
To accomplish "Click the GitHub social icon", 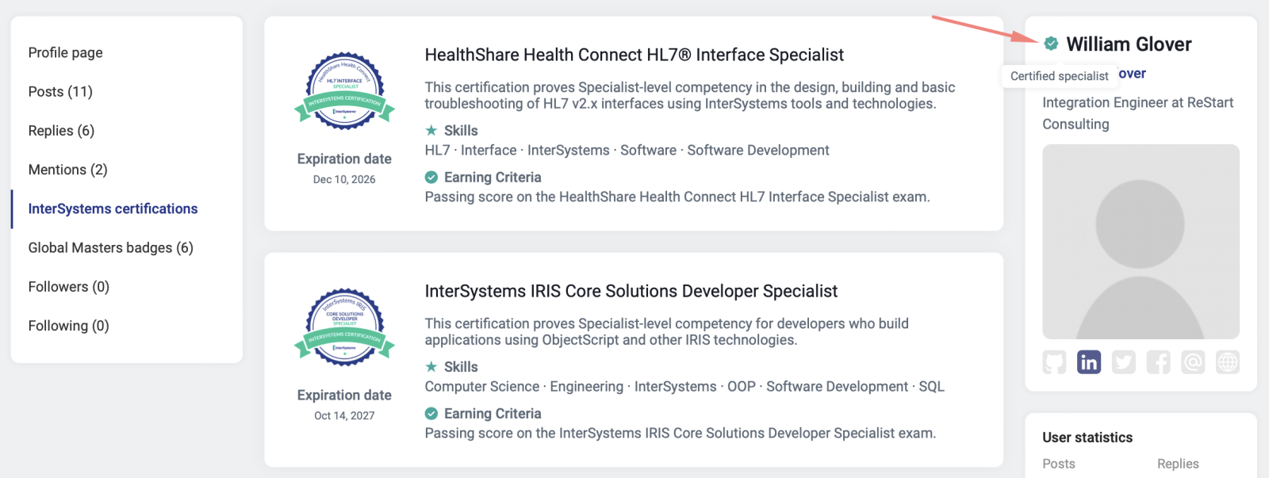I will point(1054,362).
